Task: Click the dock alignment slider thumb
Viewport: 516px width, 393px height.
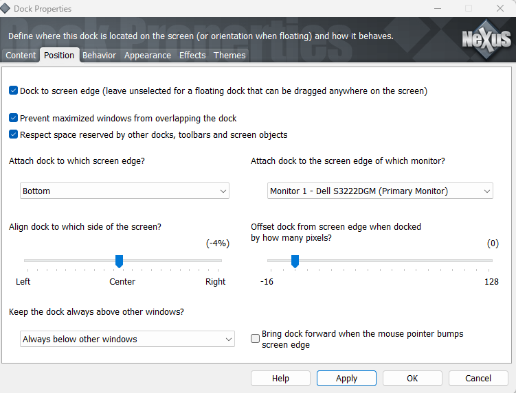Action: [119, 261]
